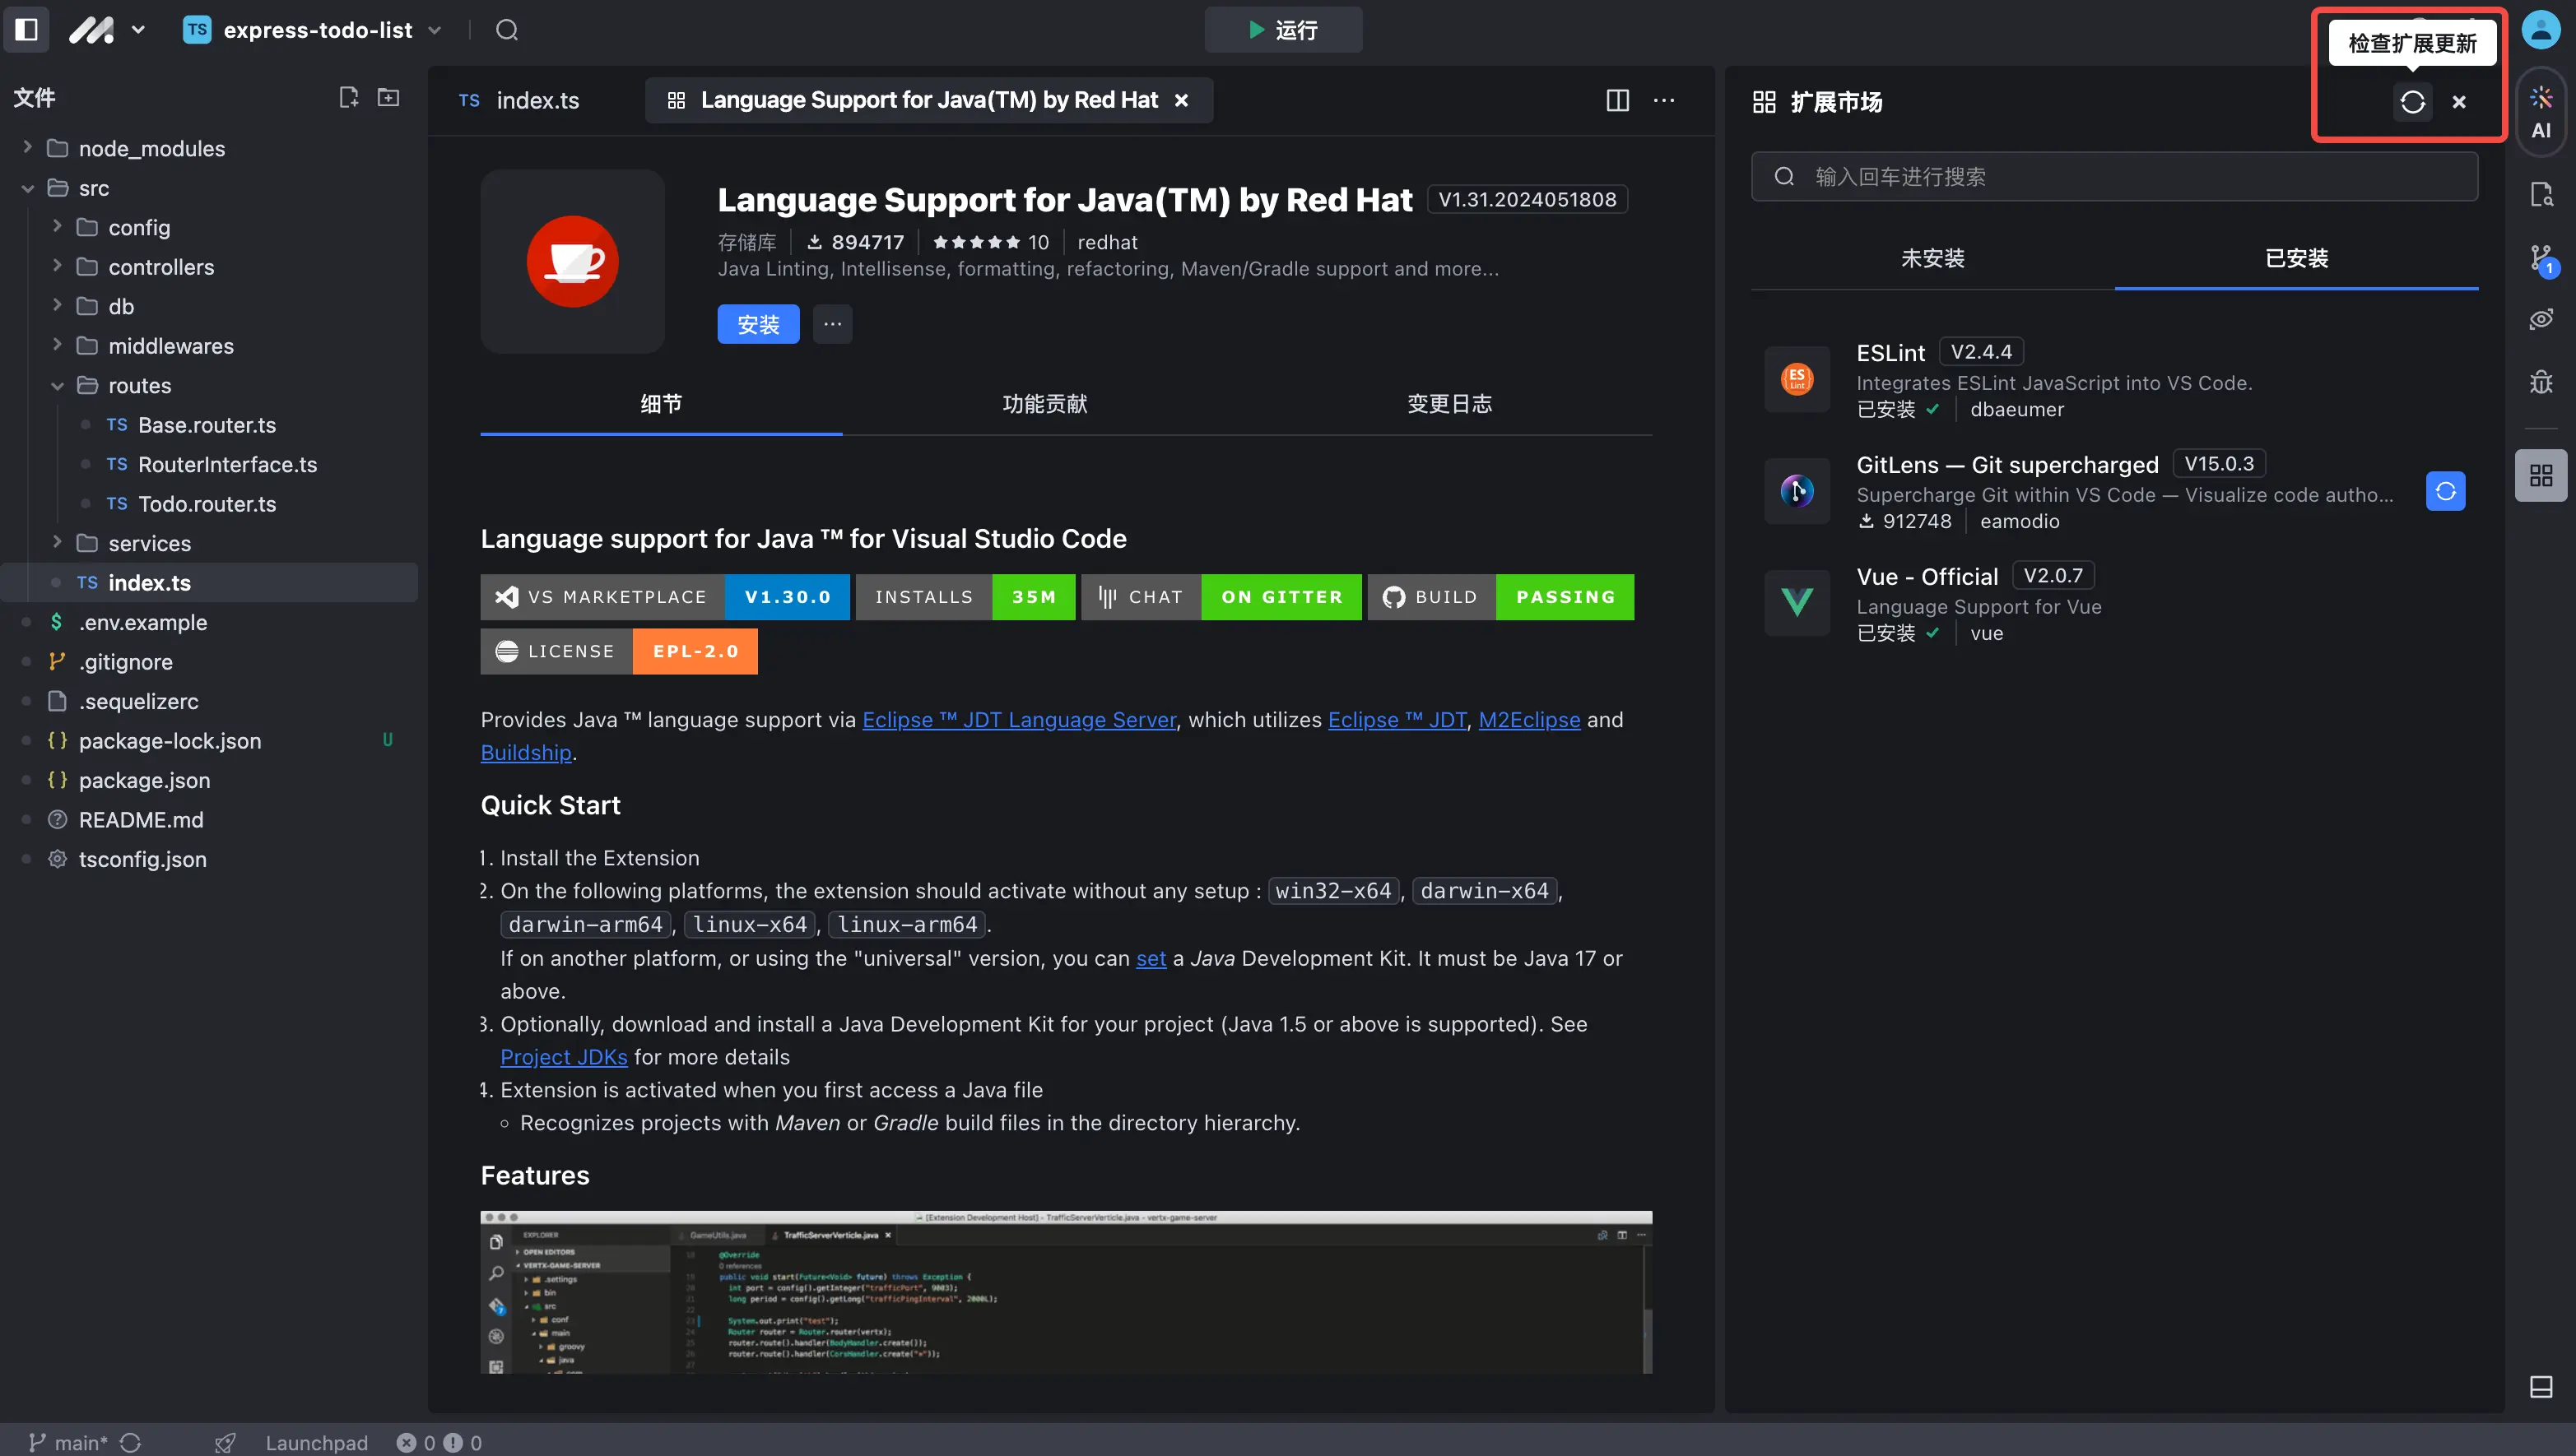The image size is (2576, 1456).
Task: Open the AI assistant sidebar icon
Action: [x=2541, y=111]
